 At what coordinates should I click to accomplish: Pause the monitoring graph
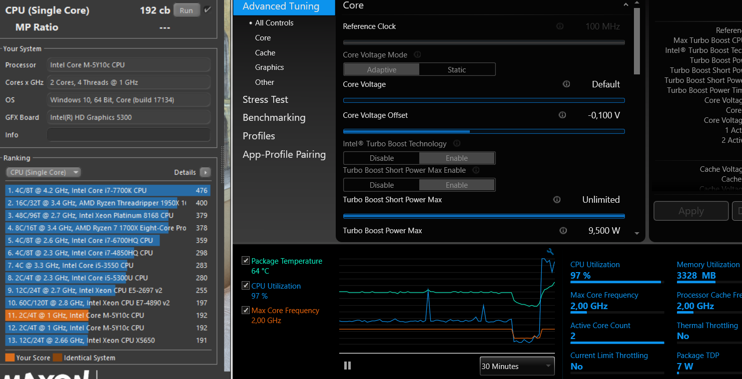(347, 366)
